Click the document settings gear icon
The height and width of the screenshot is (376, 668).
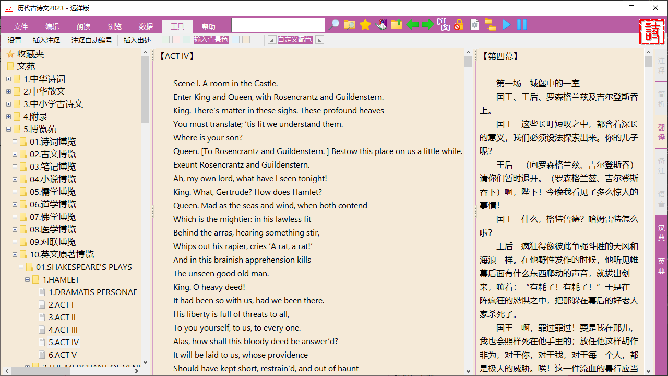(x=474, y=25)
